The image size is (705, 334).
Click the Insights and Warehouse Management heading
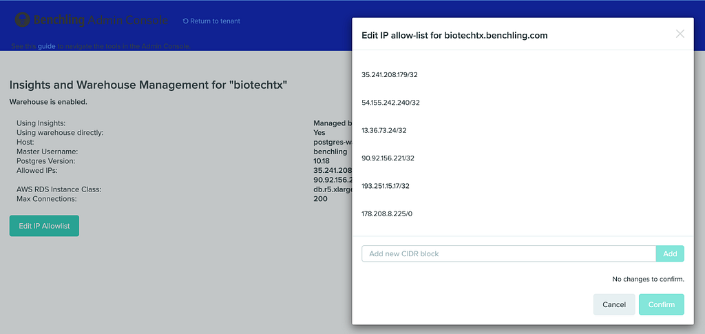(x=149, y=85)
